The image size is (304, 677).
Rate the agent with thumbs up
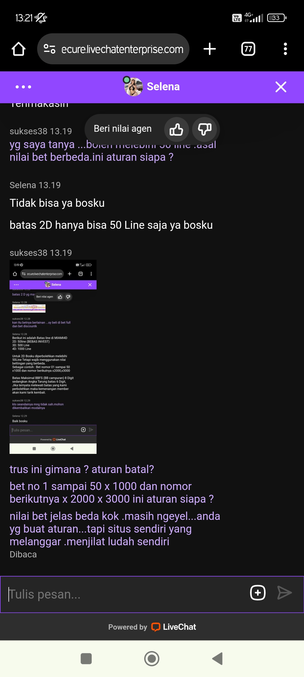176,129
